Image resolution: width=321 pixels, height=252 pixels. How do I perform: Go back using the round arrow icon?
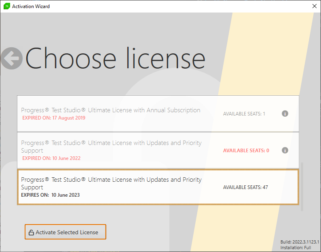click(12, 58)
